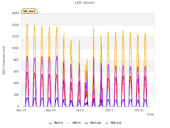Click the low NIR in peak after Oct 3
The width and height of the screenshot is (170, 128).
(87, 59)
